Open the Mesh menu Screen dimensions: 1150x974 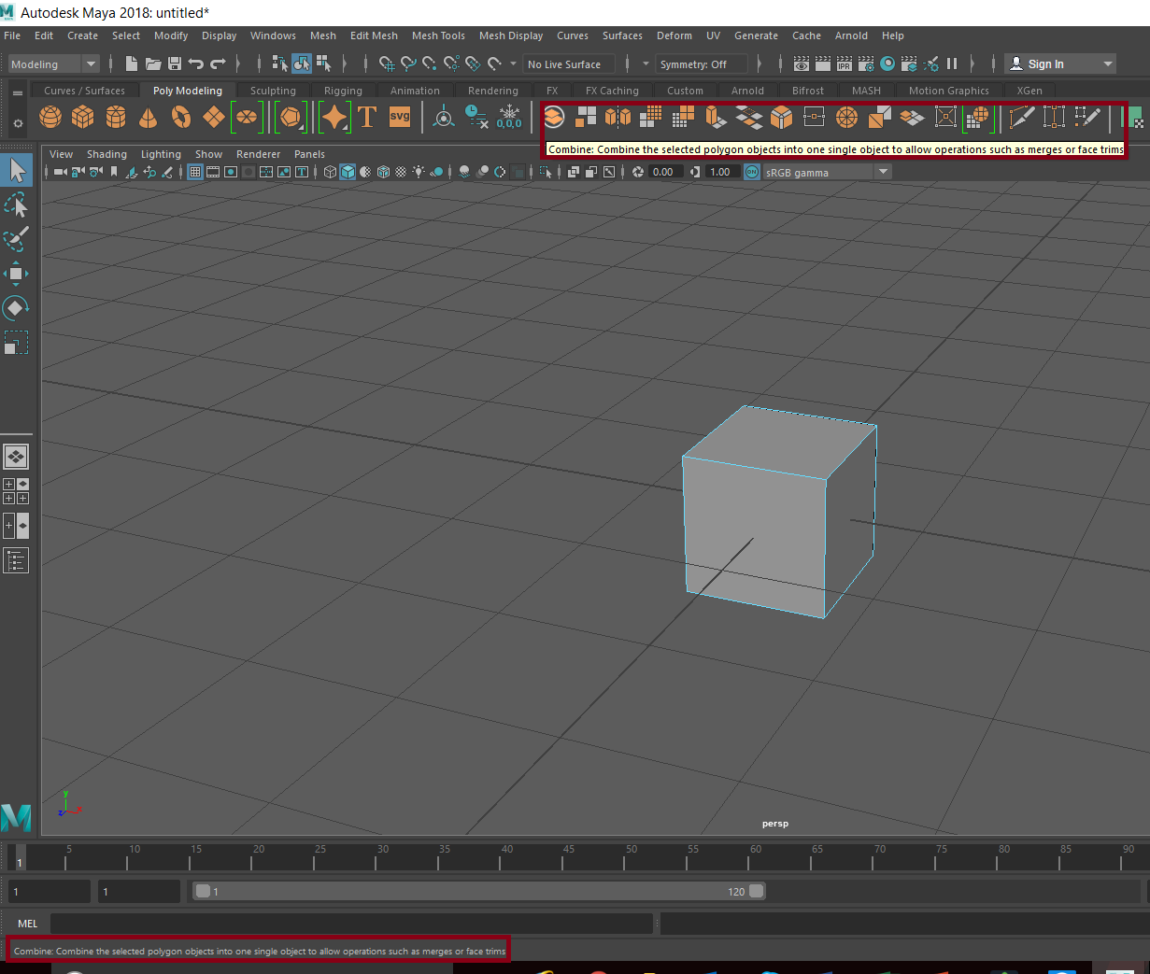click(x=322, y=35)
